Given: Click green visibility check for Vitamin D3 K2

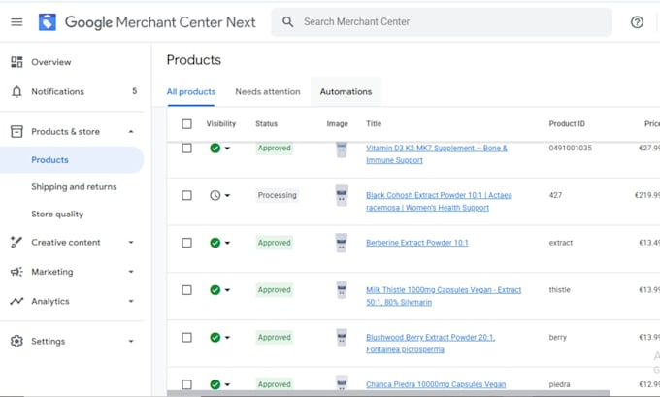Looking at the screenshot, I should pos(215,149).
